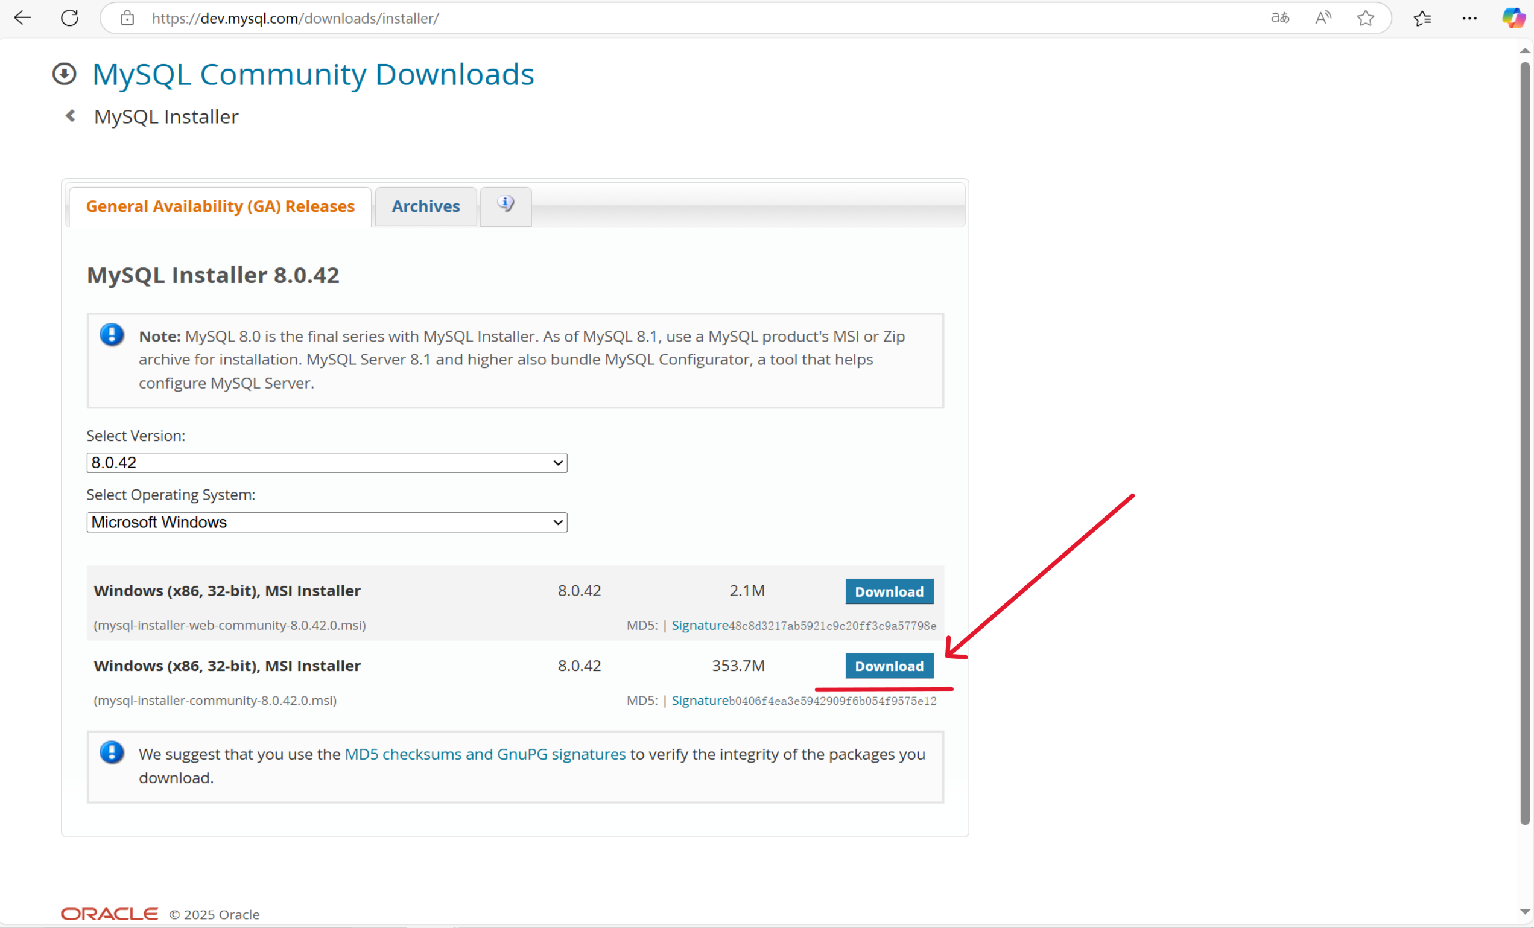Expand the Select Version dropdown
The image size is (1534, 928).
tap(326, 463)
